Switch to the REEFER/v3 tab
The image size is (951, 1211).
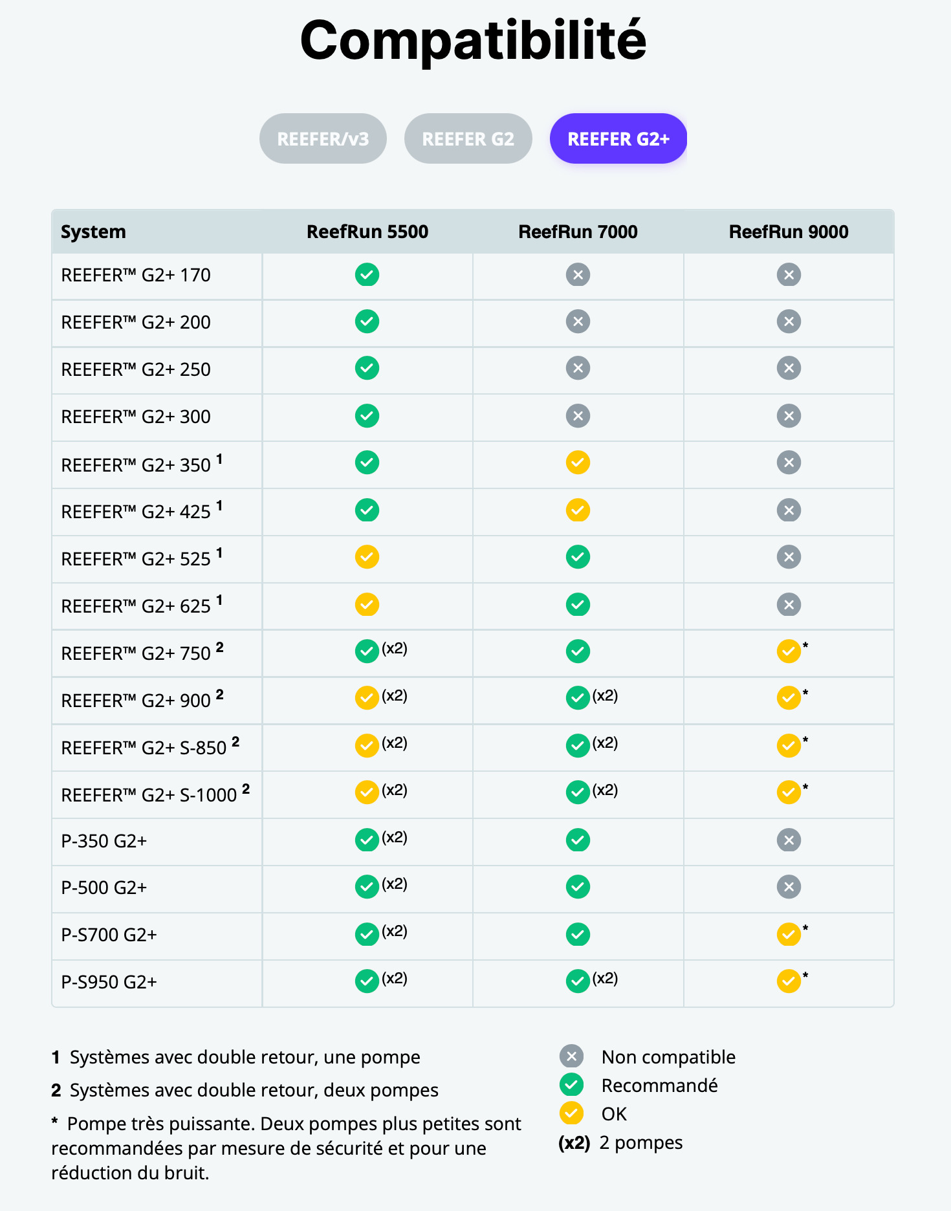pyautogui.click(x=323, y=138)
